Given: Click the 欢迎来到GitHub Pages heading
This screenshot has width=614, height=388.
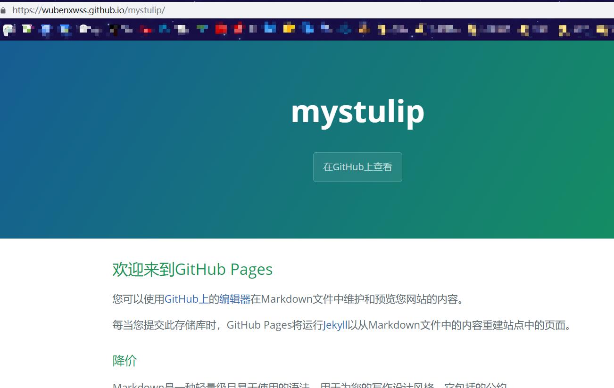Looking at the screenshot, I should [x=192, y=270].
